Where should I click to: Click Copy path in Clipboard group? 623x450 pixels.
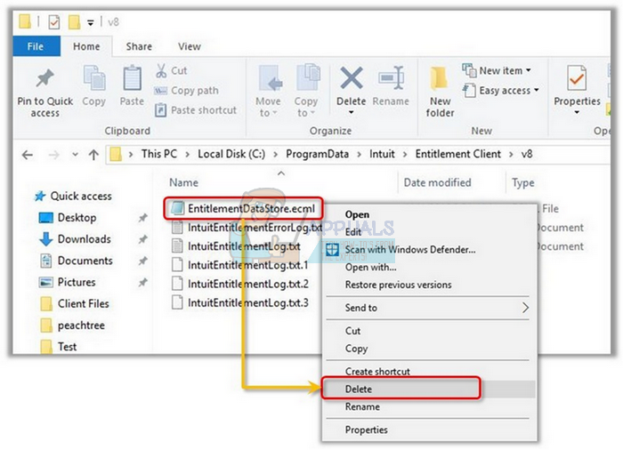(x=186, y=91)
